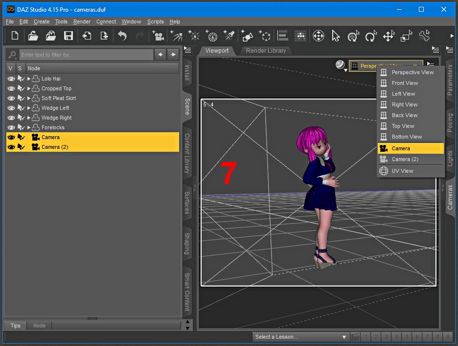Switch to the Render Library tab
Viewport: 458px width, 346px height.
266,51
